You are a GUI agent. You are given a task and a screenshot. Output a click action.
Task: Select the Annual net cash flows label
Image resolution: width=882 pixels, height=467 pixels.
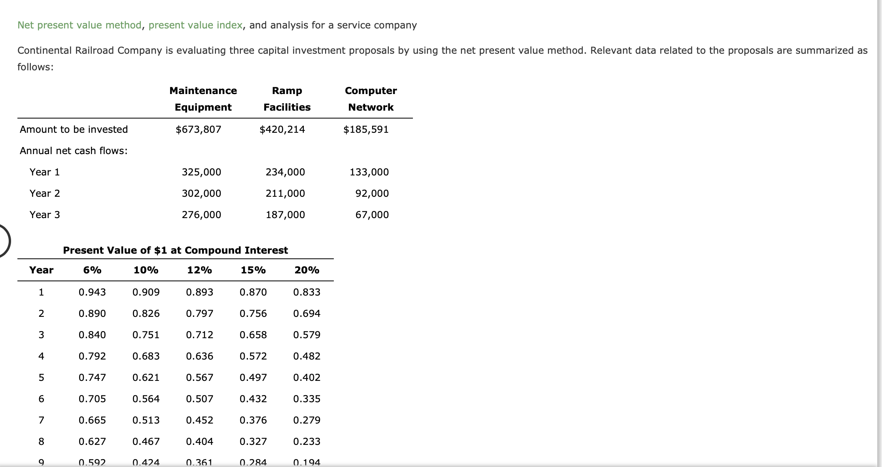(x=74, y=151)
